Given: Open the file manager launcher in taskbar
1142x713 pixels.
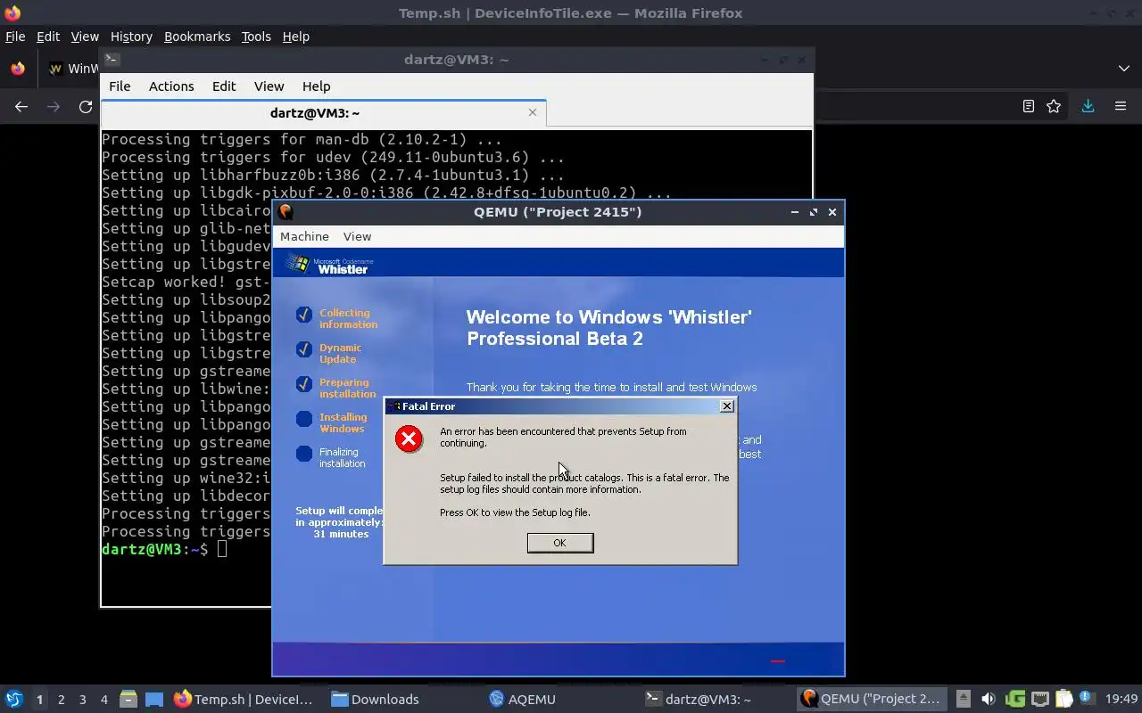Looking at the screenshot, I should tap(128, 699).
